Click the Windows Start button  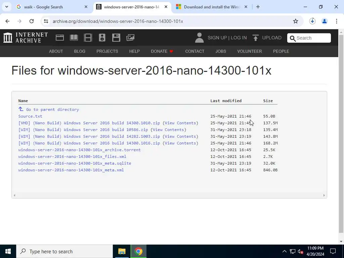click(8, 251)
